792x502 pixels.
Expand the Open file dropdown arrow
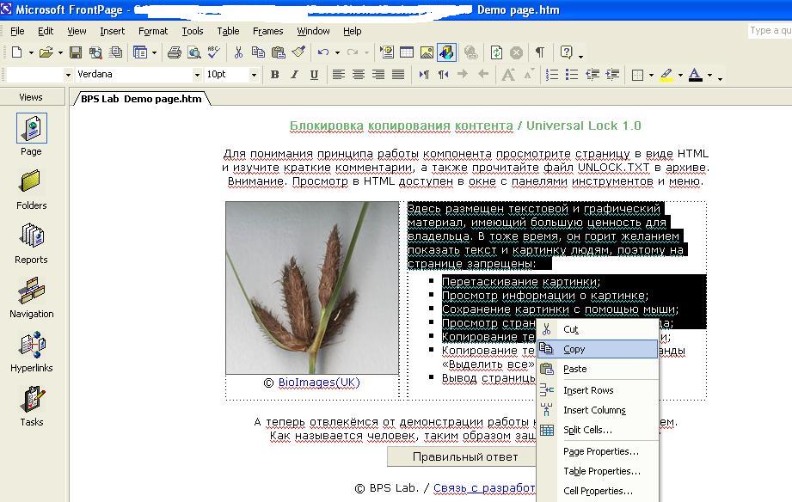[60, 52]
